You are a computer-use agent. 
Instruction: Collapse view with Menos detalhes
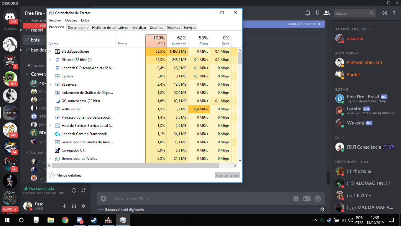65,175
